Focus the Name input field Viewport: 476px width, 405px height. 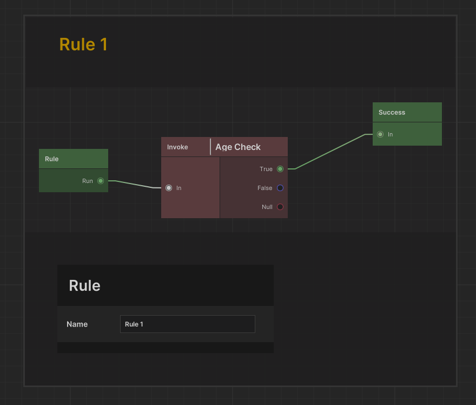pos(187,324)
